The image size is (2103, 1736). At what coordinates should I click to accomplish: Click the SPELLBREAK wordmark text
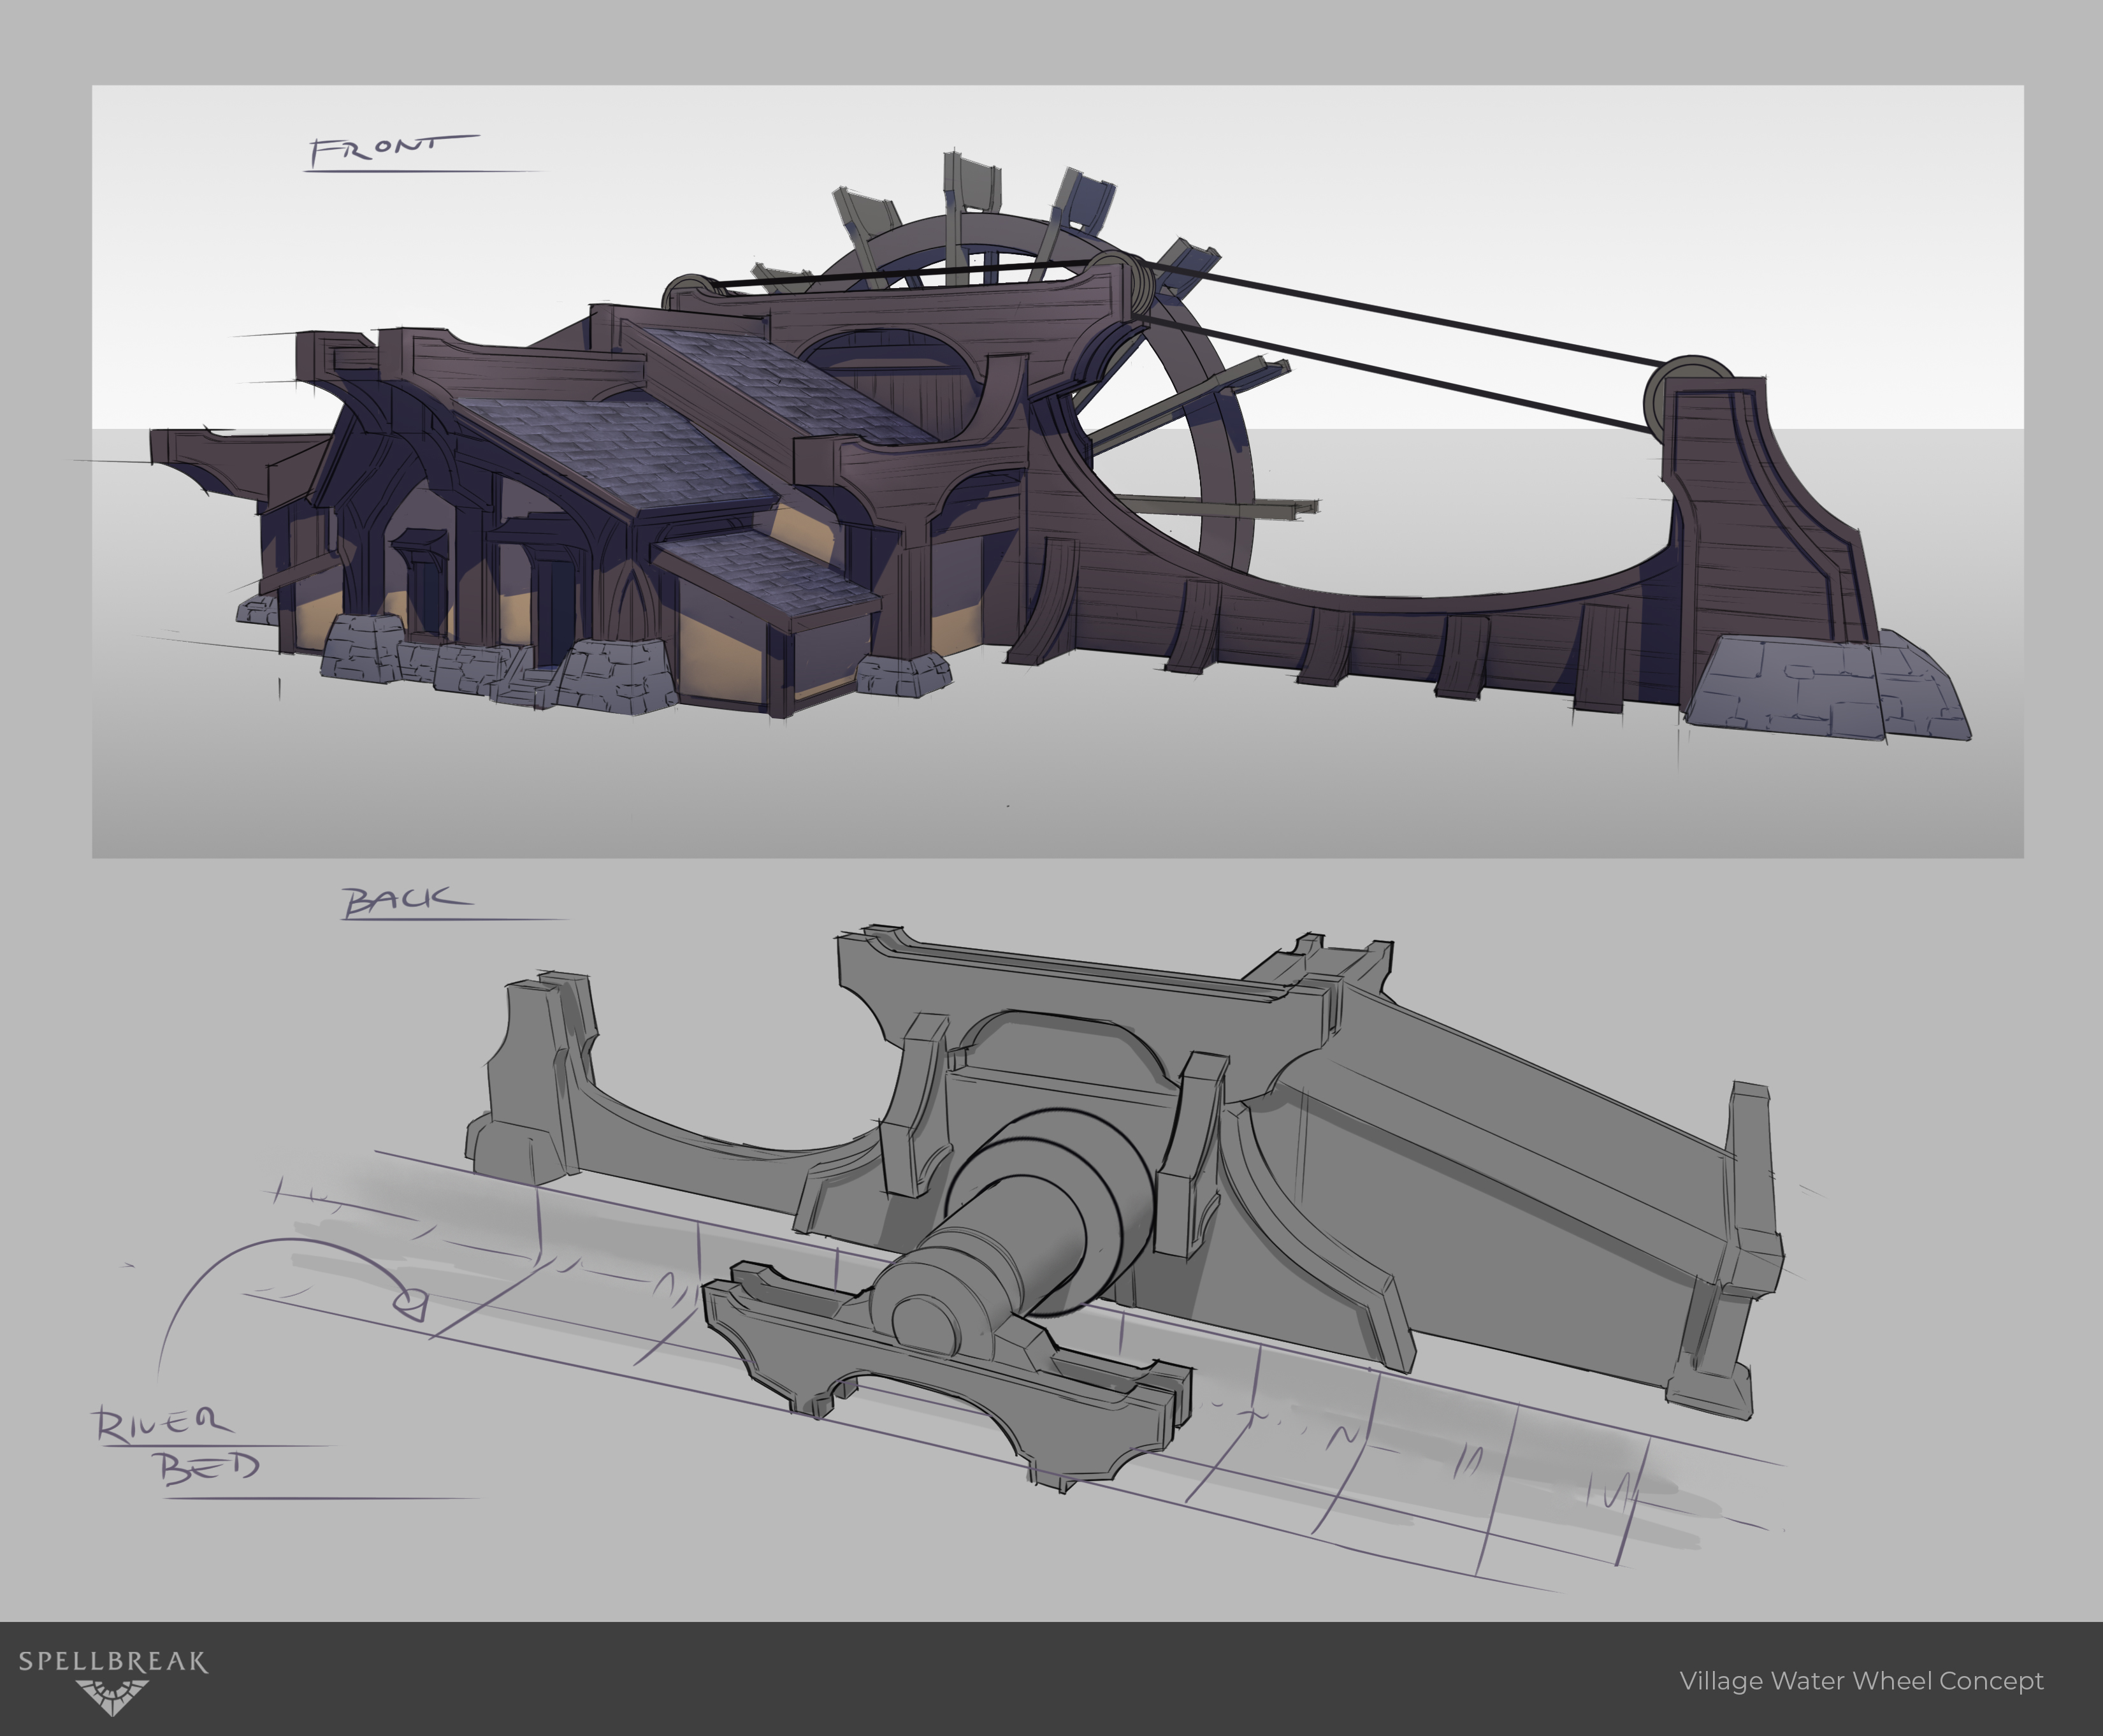[x=113, y=1662]
